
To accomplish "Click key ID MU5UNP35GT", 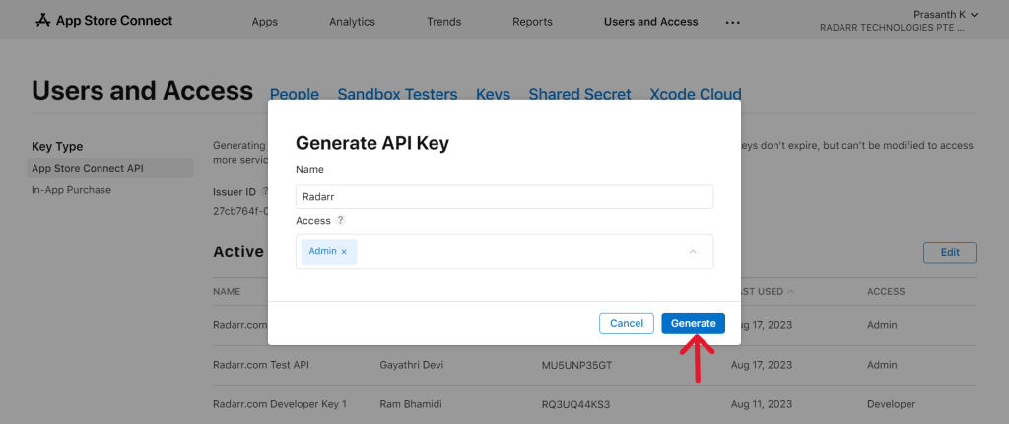I will (576, 365).
